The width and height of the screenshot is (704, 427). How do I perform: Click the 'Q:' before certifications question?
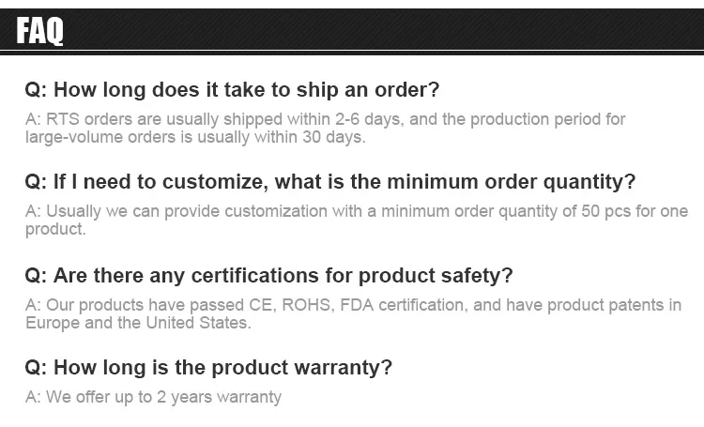[36, 276]
